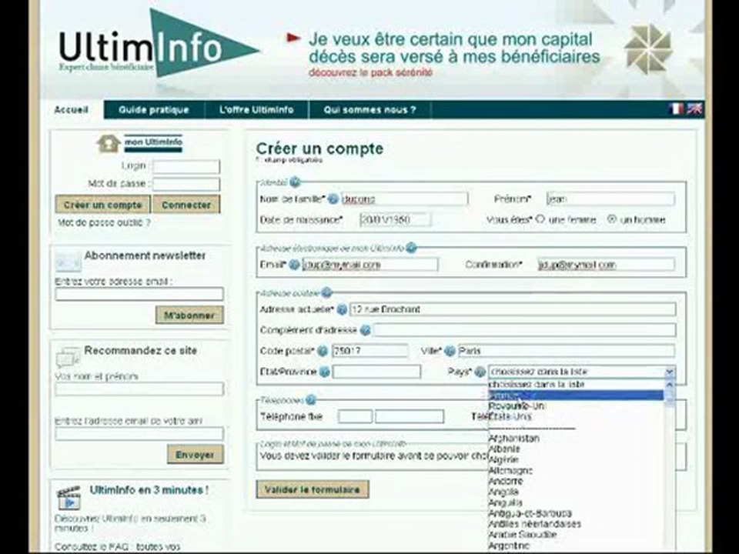Click the red arrow banner icon

tap(293, 38)
